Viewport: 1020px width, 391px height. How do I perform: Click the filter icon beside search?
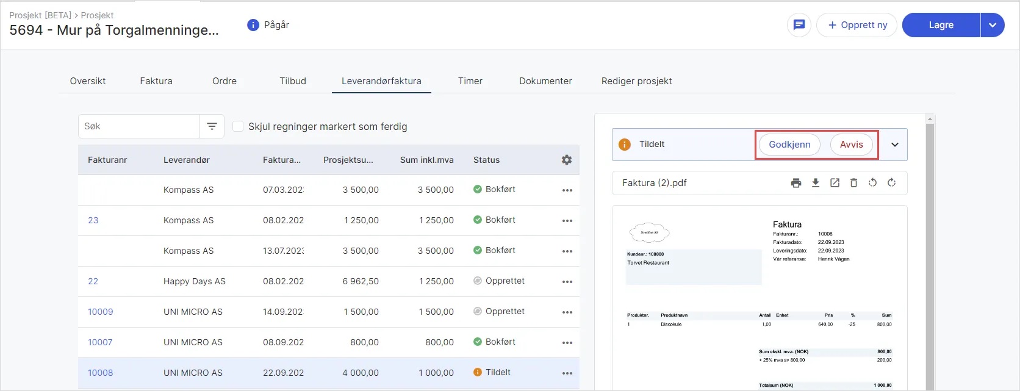[212, 126]
